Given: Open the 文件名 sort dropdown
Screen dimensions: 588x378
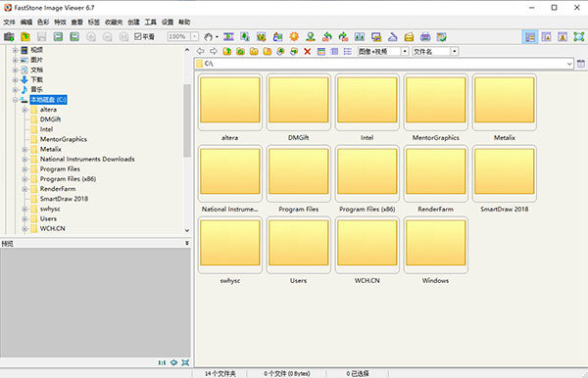Looking at the screenshot, I should click(455, 51).
